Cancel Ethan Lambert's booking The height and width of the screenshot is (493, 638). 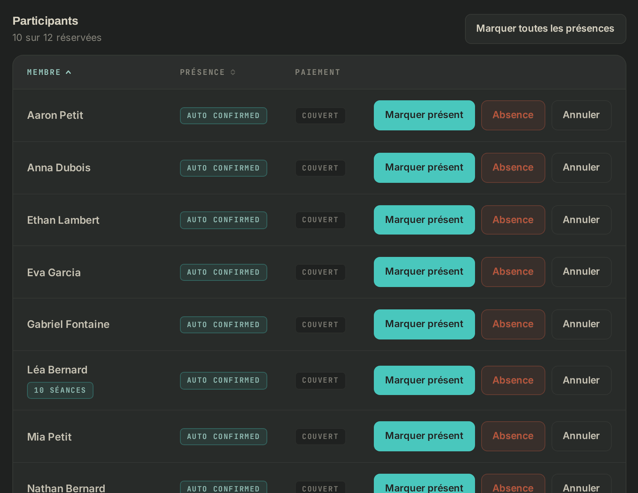[581, 220]
